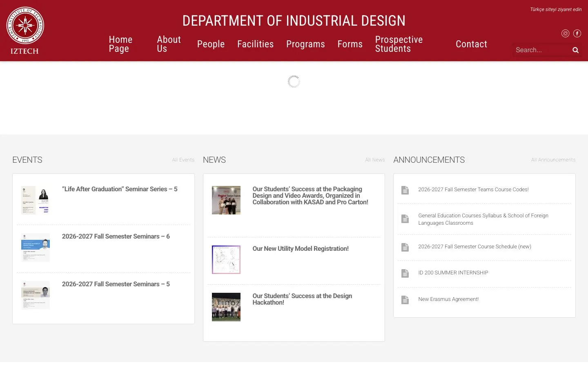This screenshot has height=367, width=588.
Task: Open the Packaging Design and Video Awards news
Action: [x=310, y=196]
